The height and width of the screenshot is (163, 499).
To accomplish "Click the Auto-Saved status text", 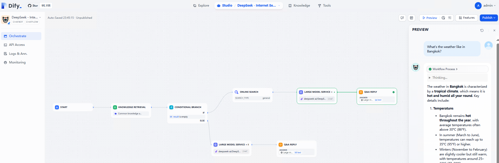I will point(70,18).
